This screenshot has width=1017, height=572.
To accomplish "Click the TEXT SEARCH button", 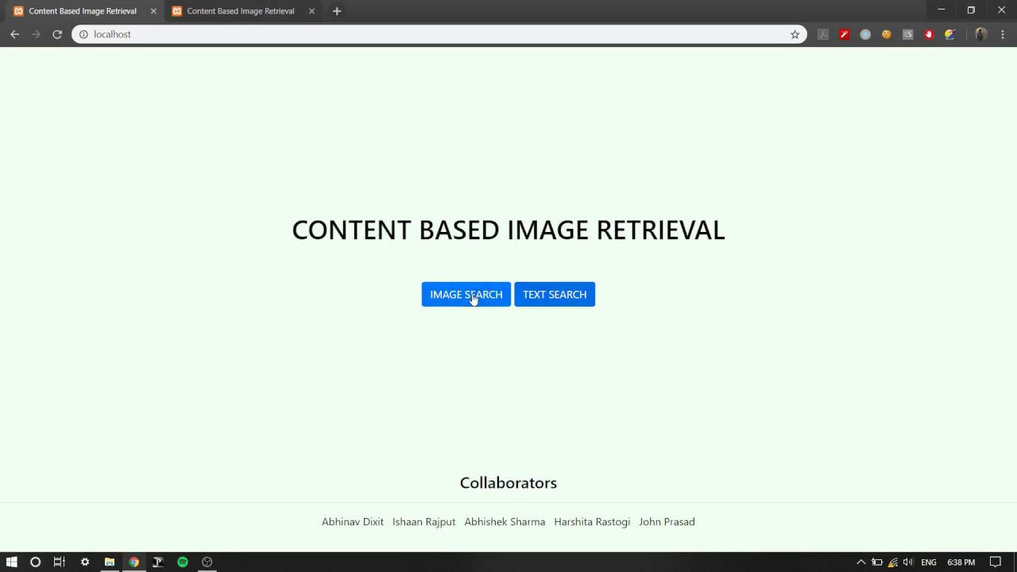I will (x=554, y=294).
